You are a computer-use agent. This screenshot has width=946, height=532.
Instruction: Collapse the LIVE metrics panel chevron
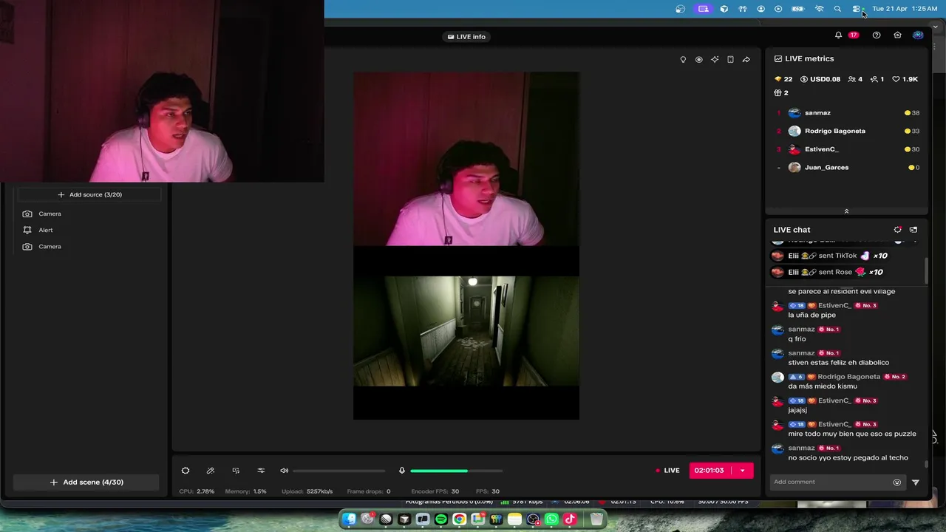click(846, 211)
